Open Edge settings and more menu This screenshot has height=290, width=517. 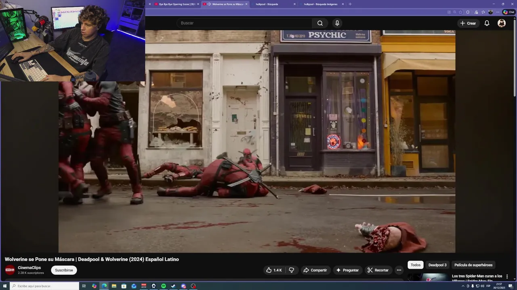[498, 12]
